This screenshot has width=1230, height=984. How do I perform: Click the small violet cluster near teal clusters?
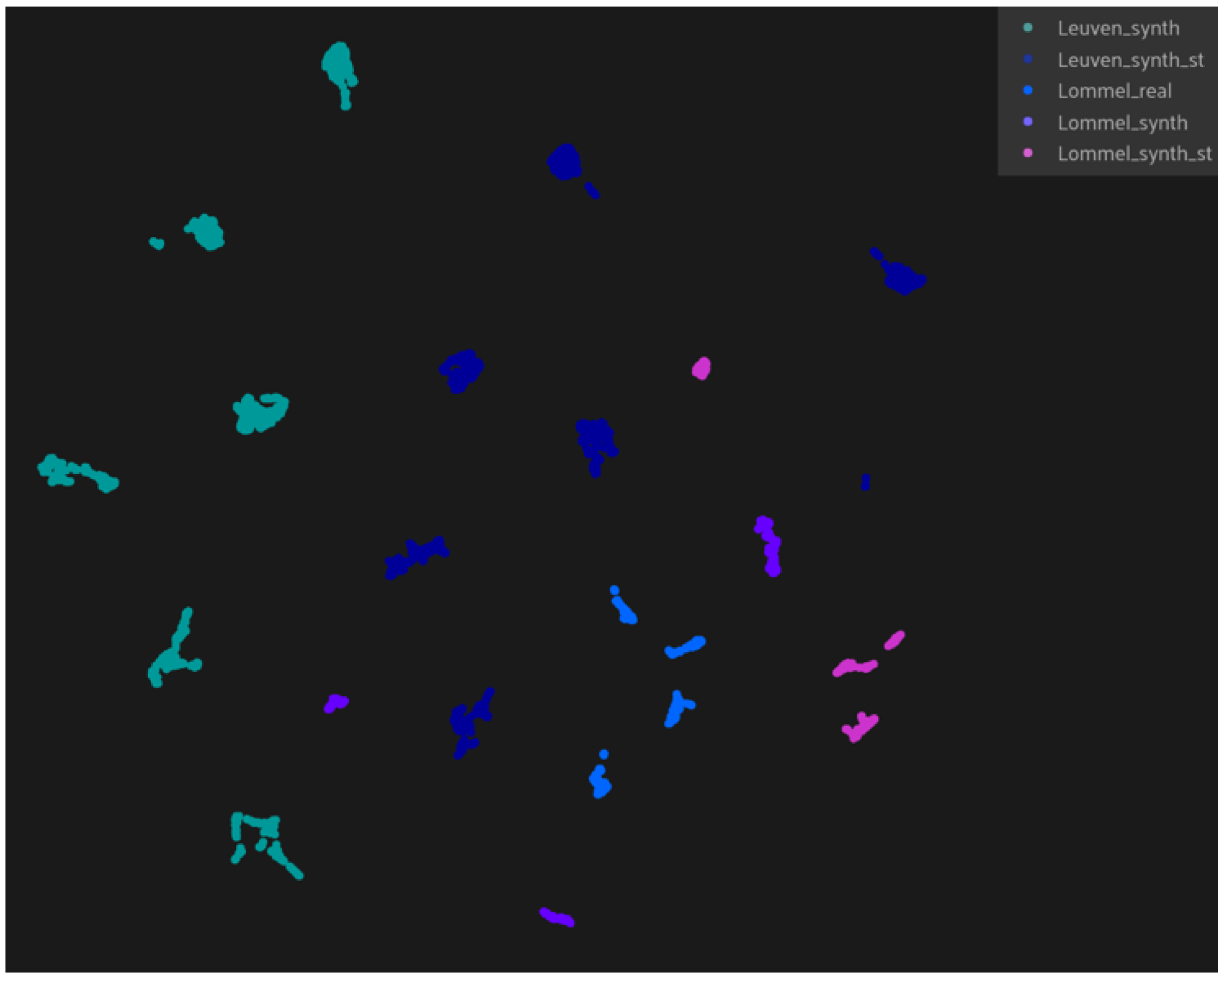tap(336, 703)
